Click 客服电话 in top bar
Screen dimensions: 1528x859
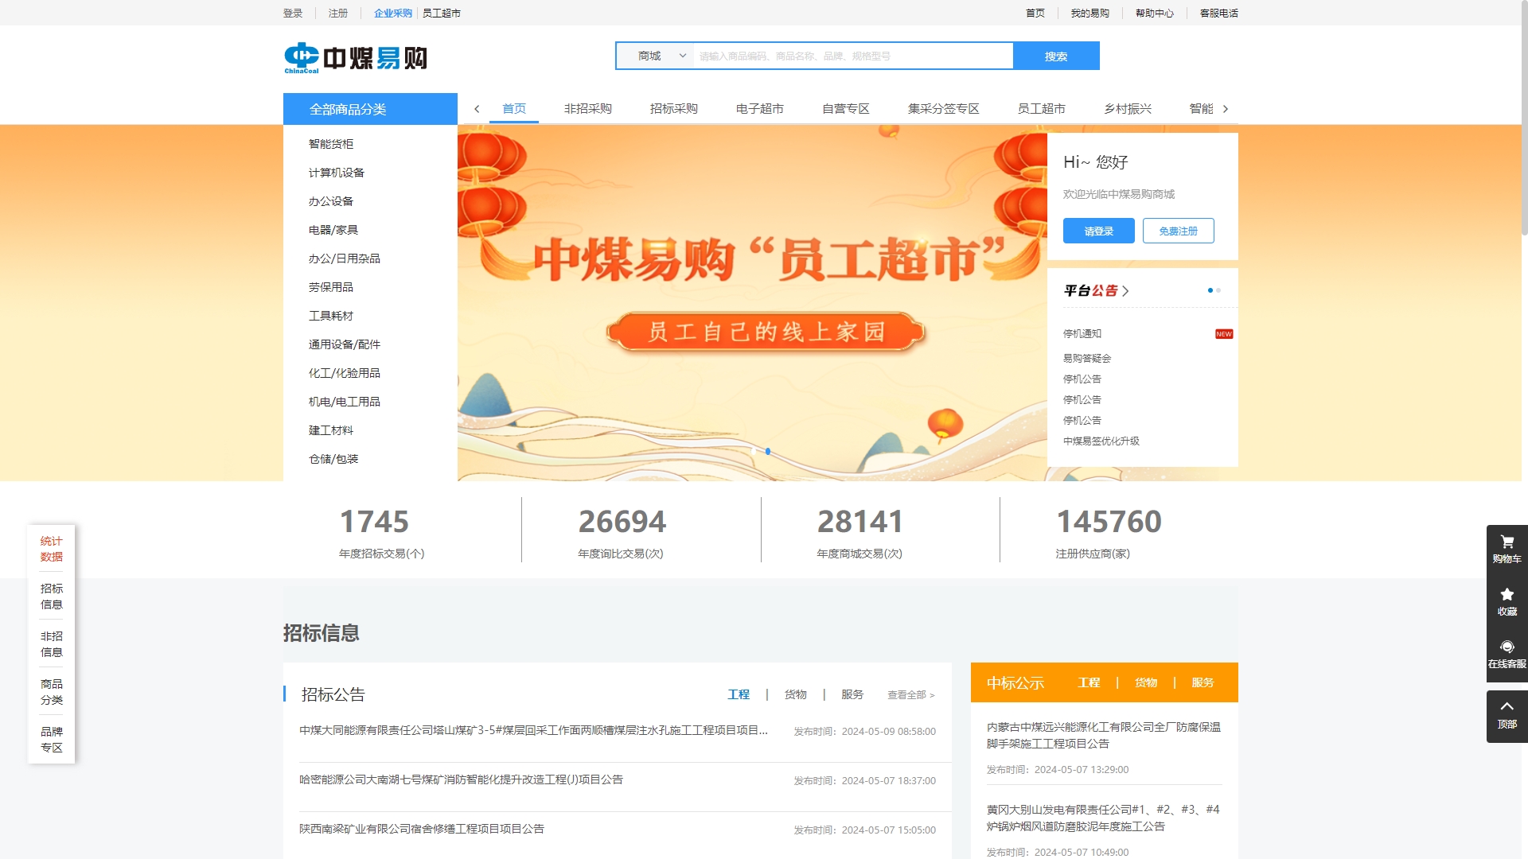1219,13
